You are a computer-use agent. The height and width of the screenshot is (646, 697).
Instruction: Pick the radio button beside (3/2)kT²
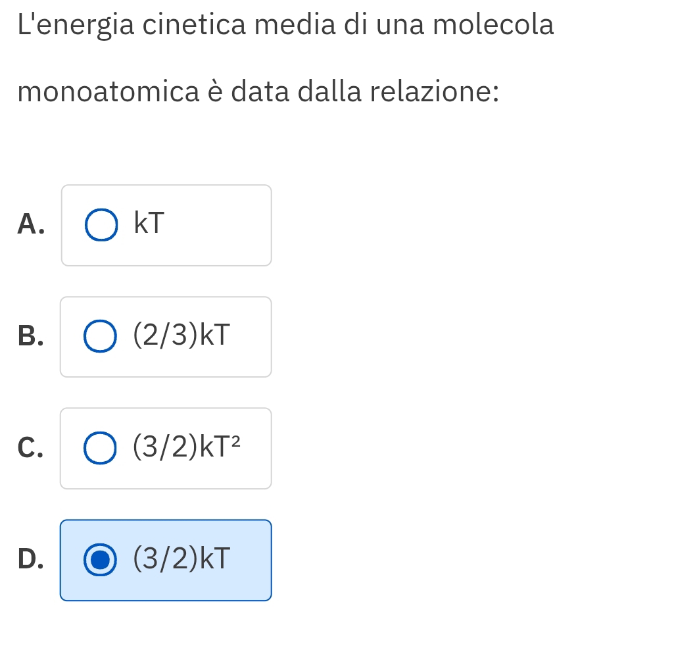[101, 448]
